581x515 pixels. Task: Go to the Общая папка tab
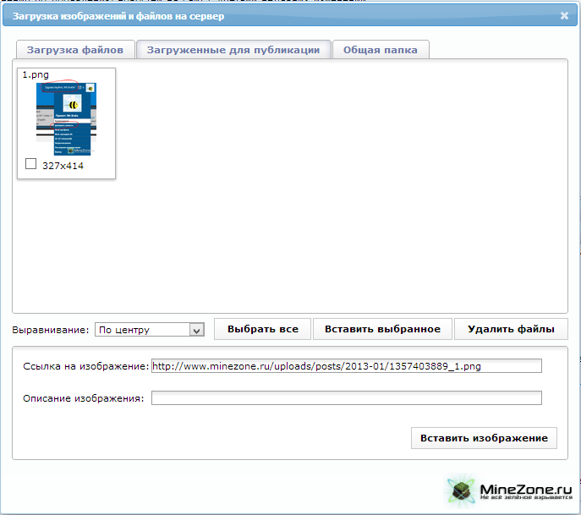click(381, 50)
